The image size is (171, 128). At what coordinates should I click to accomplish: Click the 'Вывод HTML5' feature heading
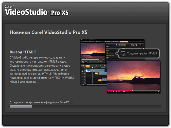[23, 52]
